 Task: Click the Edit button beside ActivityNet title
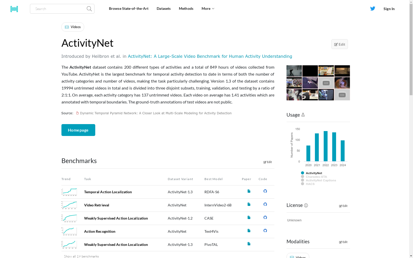[x=340, y=44]
